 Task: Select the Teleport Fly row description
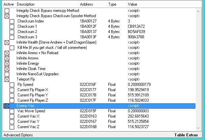click(26, 79)
